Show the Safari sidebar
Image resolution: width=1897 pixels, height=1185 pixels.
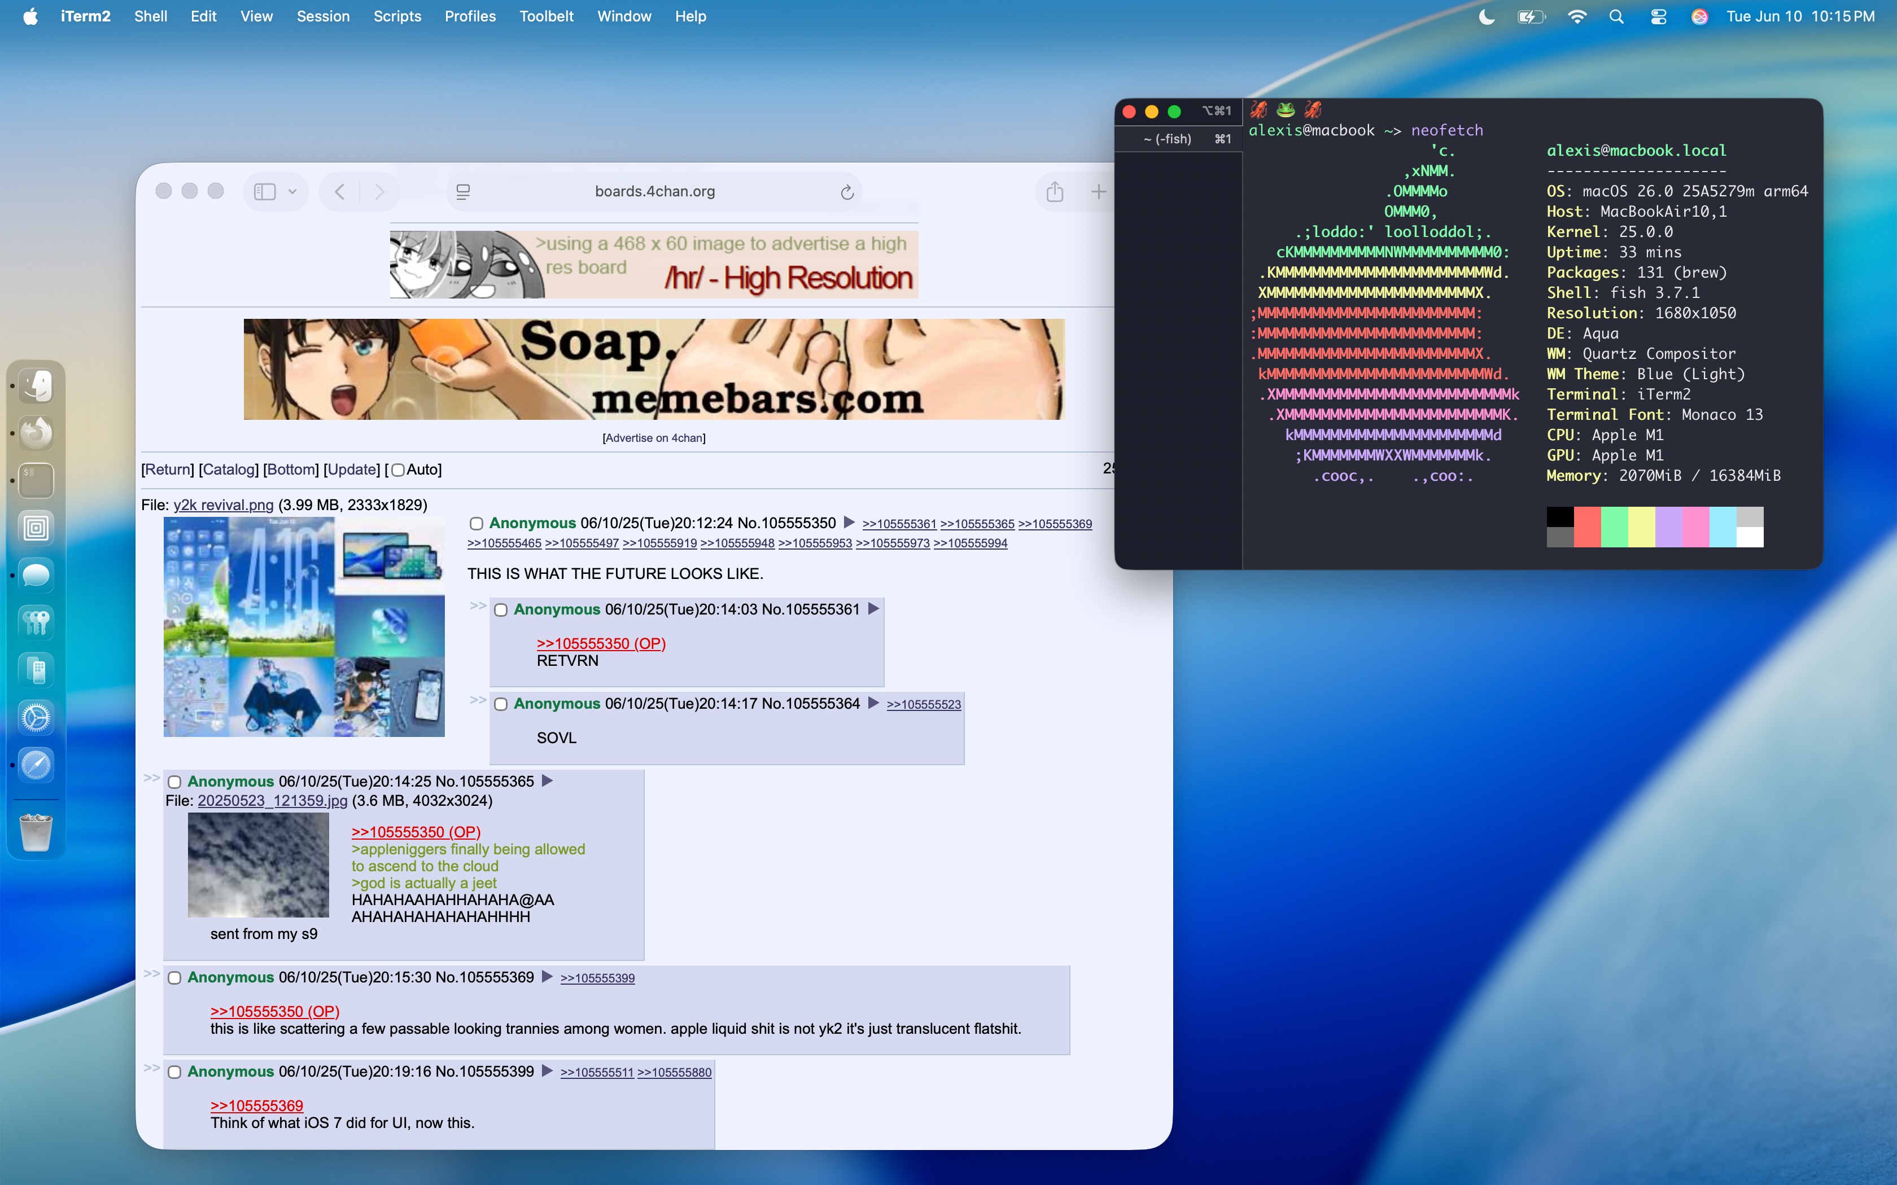(265, 191)
